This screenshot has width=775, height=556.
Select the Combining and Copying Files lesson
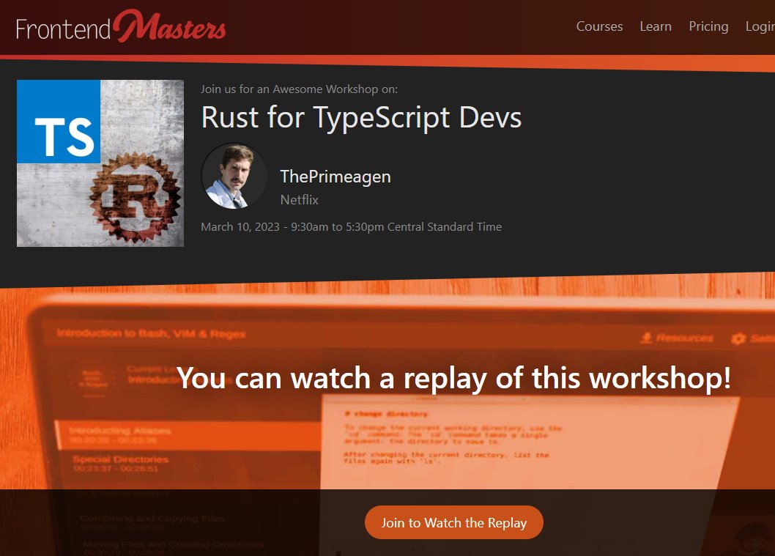(152, 522)
